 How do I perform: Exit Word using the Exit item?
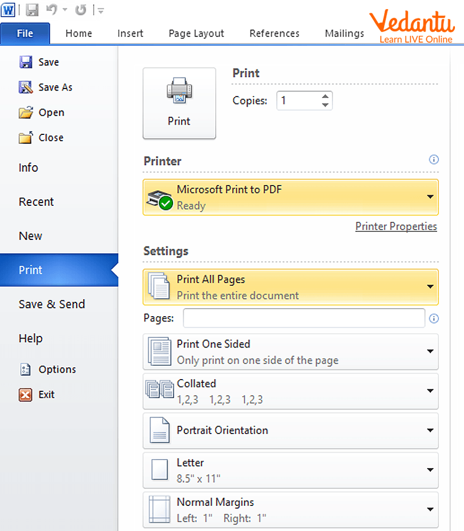pos(46,395)
